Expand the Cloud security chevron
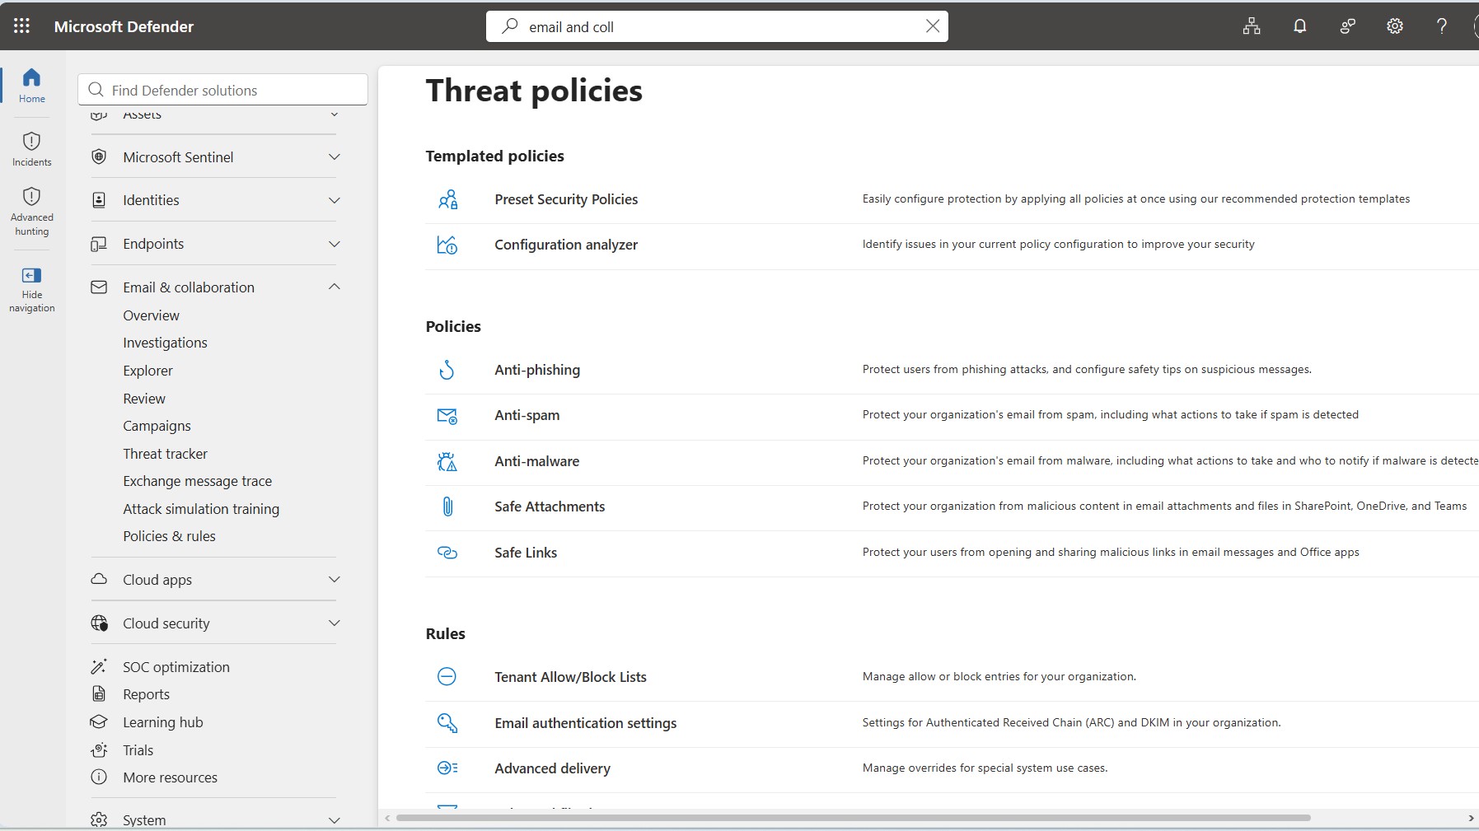 [335, 623]
